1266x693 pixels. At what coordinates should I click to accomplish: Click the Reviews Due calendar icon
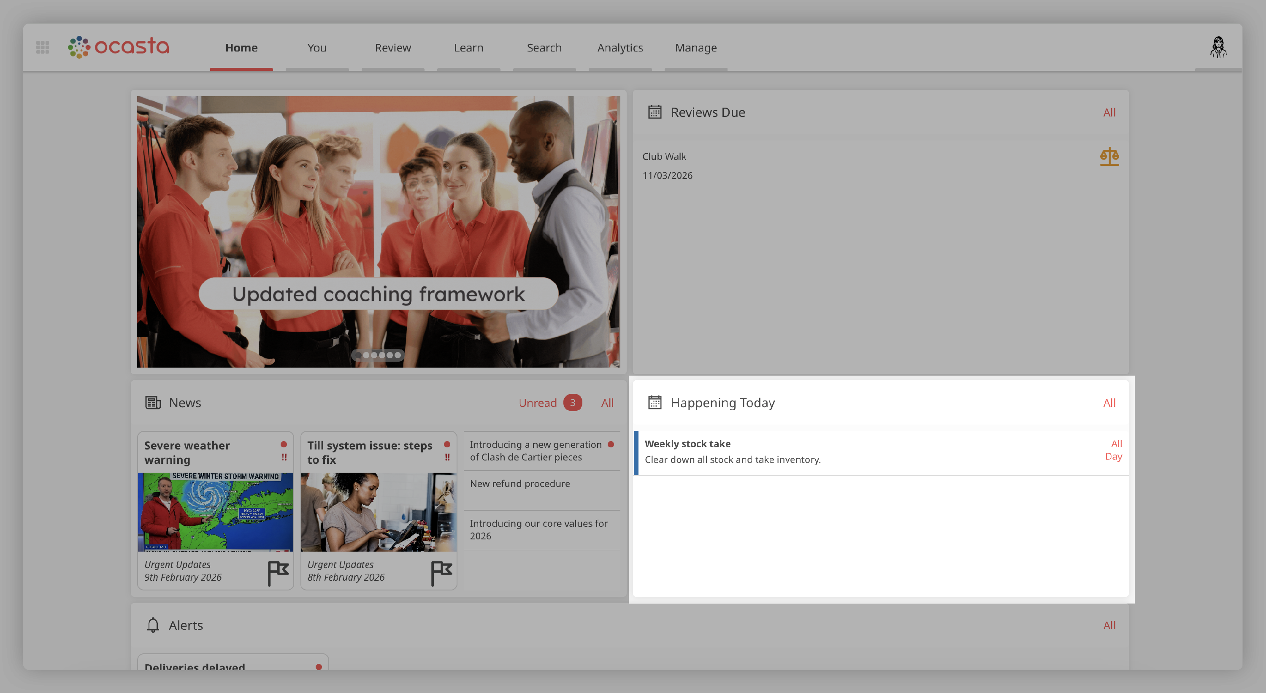click(x=654, y=112)
